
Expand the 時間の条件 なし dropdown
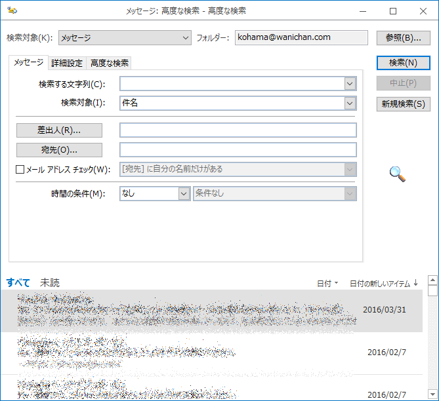183,194
